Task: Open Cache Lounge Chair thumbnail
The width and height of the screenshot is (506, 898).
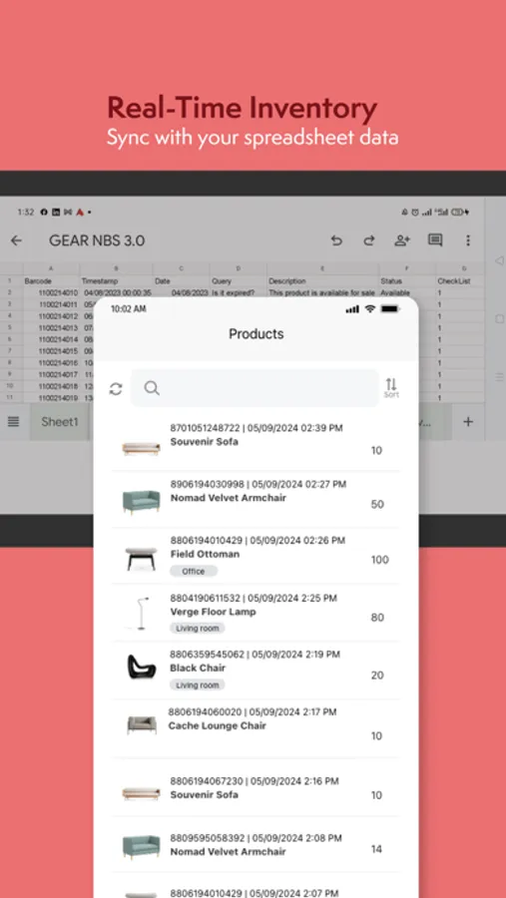Action: (142, 725)
